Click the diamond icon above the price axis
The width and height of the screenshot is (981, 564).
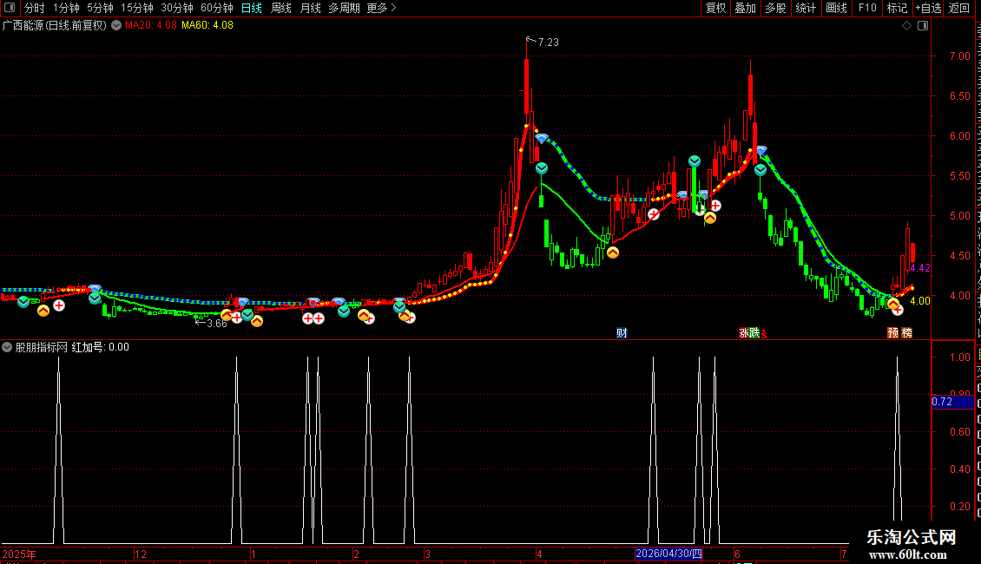(906, 26)
